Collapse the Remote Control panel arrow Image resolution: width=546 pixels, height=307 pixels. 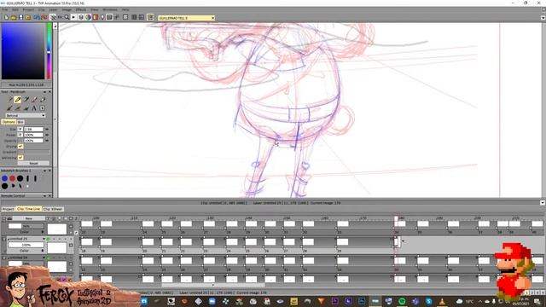click(44, 196)
